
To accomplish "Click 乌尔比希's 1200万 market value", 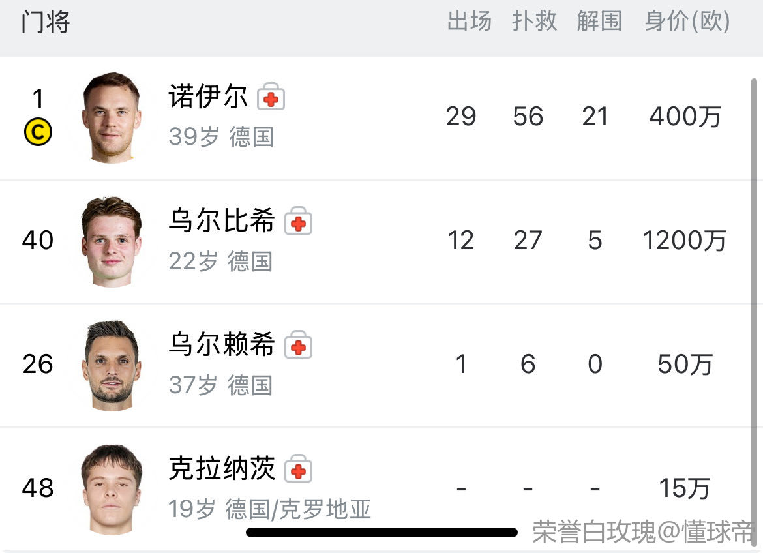I will pos(684,241).
